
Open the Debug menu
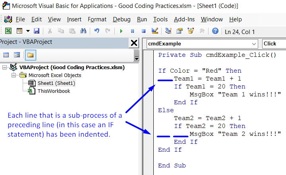(122, 19)
